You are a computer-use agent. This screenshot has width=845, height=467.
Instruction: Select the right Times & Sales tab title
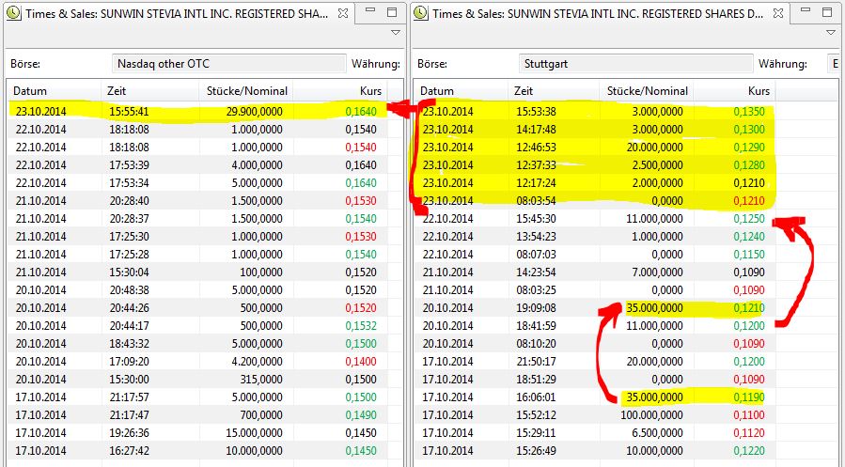(598, 14)
